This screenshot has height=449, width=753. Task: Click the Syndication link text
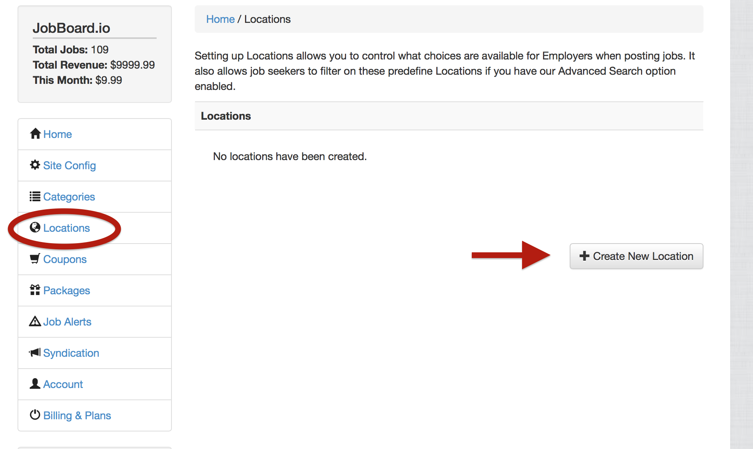(71, 353)
